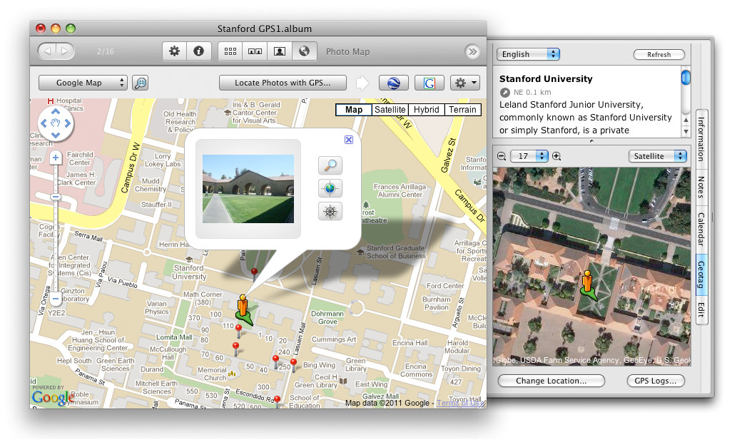Open the Terms of Use link
742x442 pixels.
(x=460, y=403)
